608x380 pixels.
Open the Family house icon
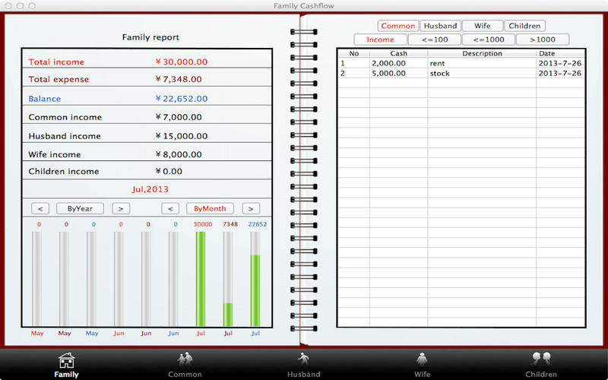[66, 360]
